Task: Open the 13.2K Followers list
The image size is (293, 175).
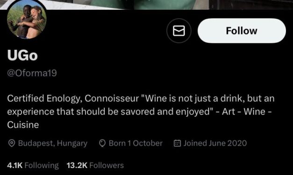Action: 95,165
